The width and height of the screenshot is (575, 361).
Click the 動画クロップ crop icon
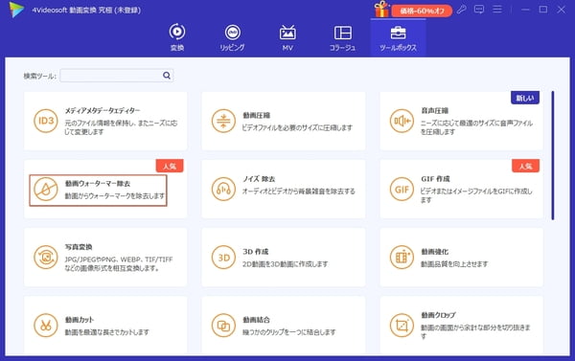402,325
